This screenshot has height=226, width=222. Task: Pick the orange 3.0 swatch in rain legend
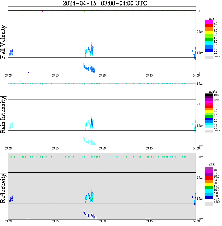point(209,109)
